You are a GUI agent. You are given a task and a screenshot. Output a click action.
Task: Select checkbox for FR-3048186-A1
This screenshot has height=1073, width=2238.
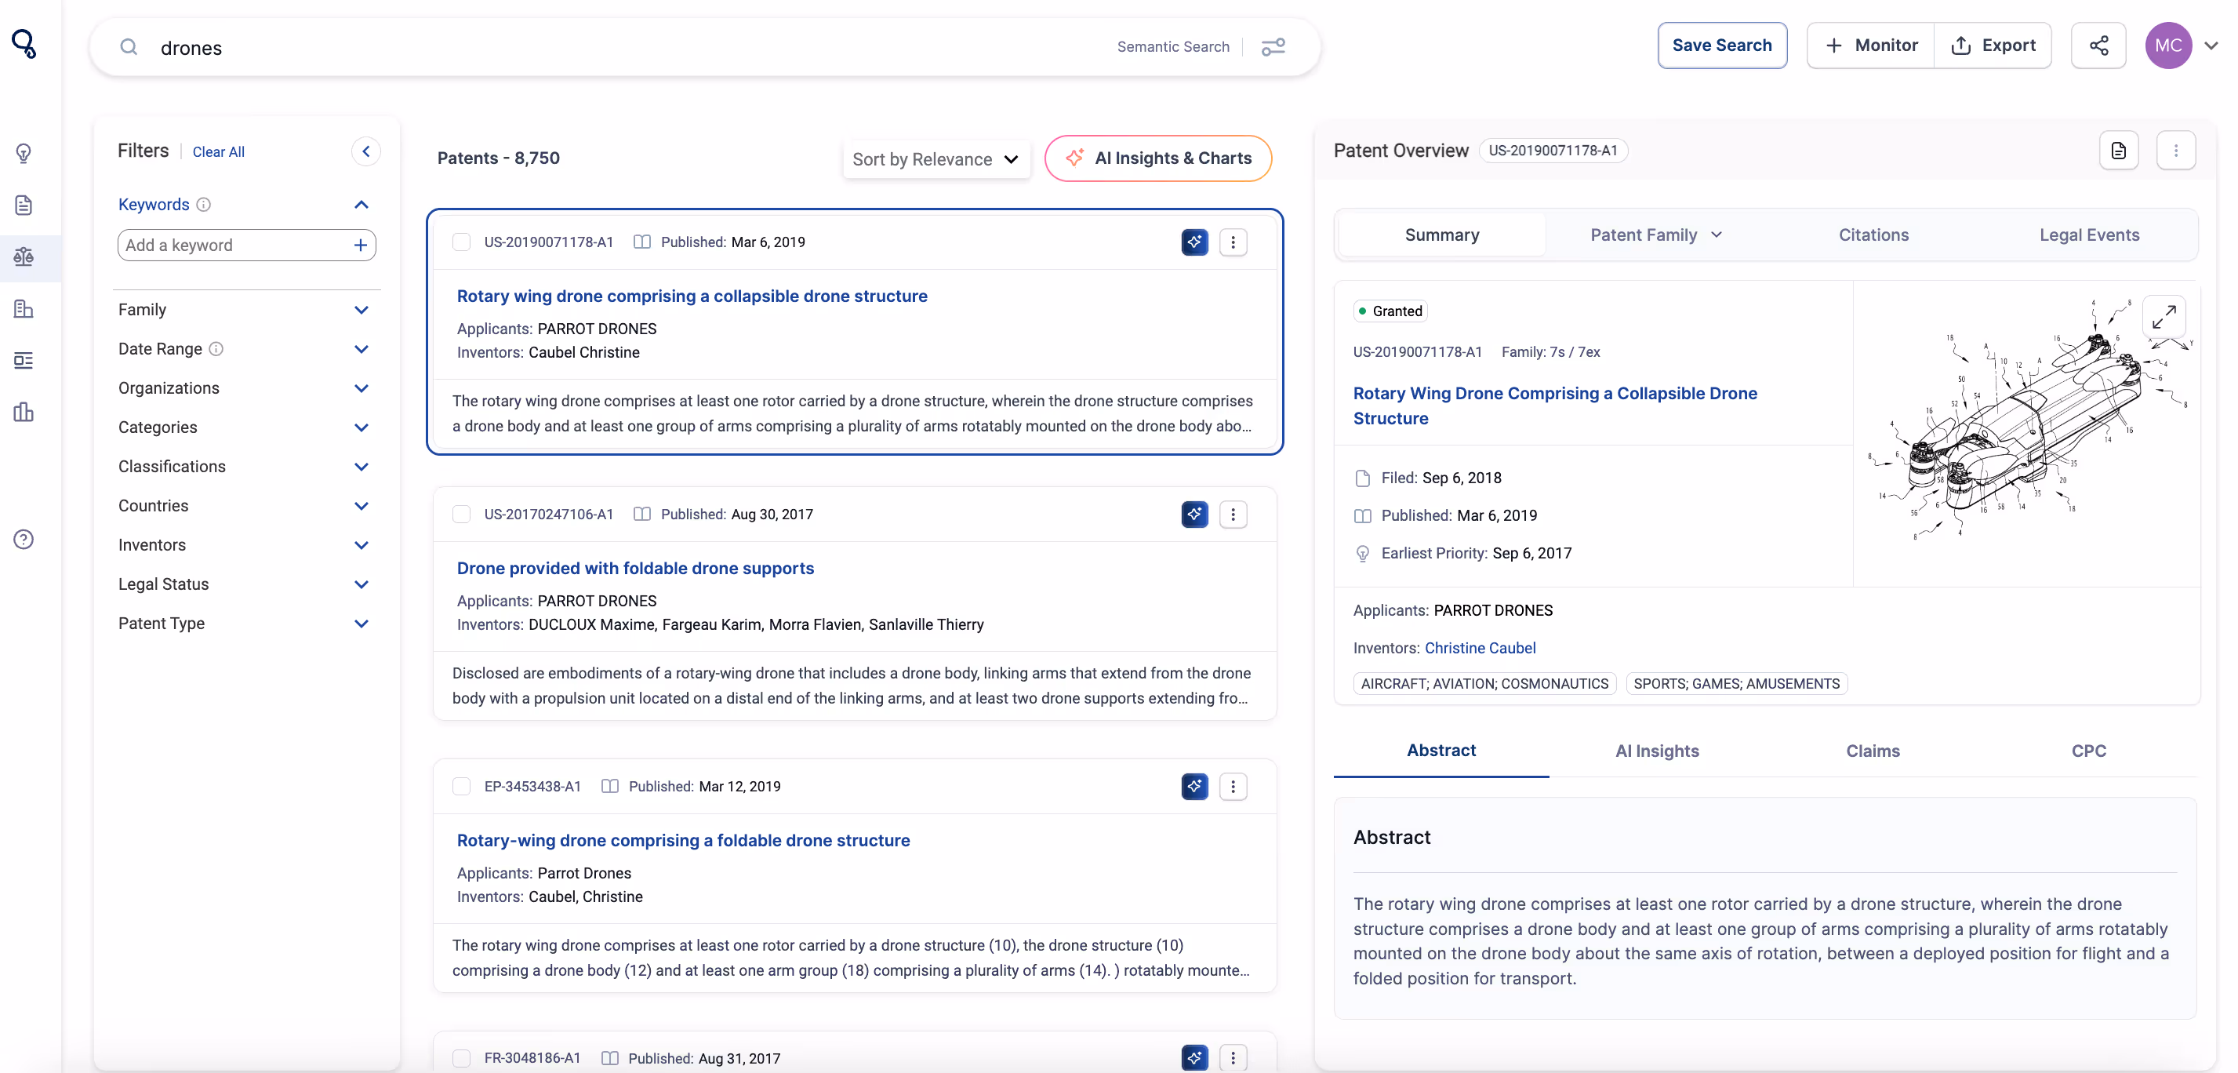[x=461, y=1058]
